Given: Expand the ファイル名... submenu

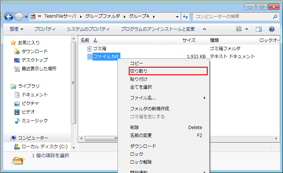Looking at the screenshot, I should click(x=204, y=98).
